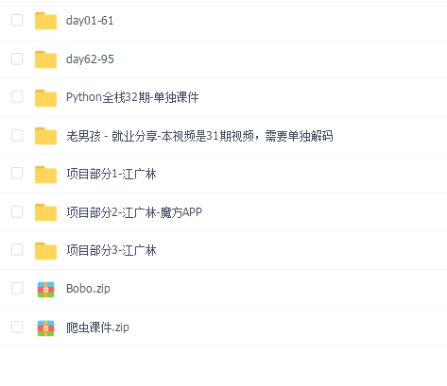Select the checkbox beside day62-95
The height and width of the screenshot is (386, 447).
[17, 59]
